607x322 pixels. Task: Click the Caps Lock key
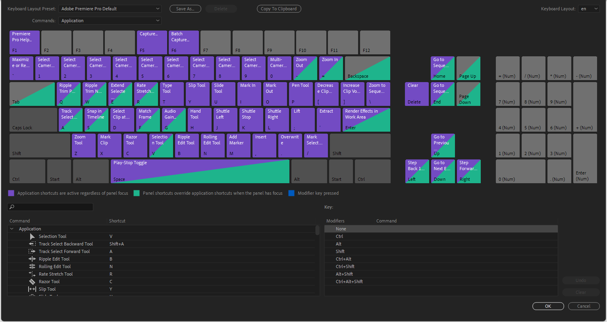pyautogui.click(x=33, y=120)
